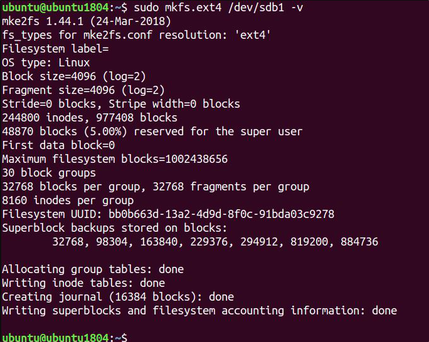Click the Block size=4096 line

point(74,76)
